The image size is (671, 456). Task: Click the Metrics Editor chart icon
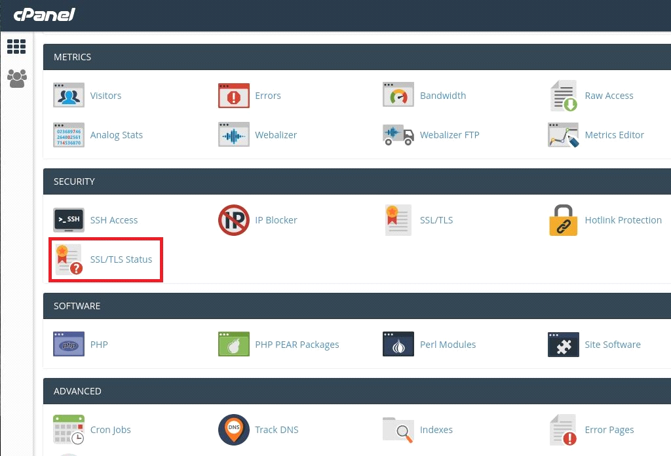(x=563, y=135)
